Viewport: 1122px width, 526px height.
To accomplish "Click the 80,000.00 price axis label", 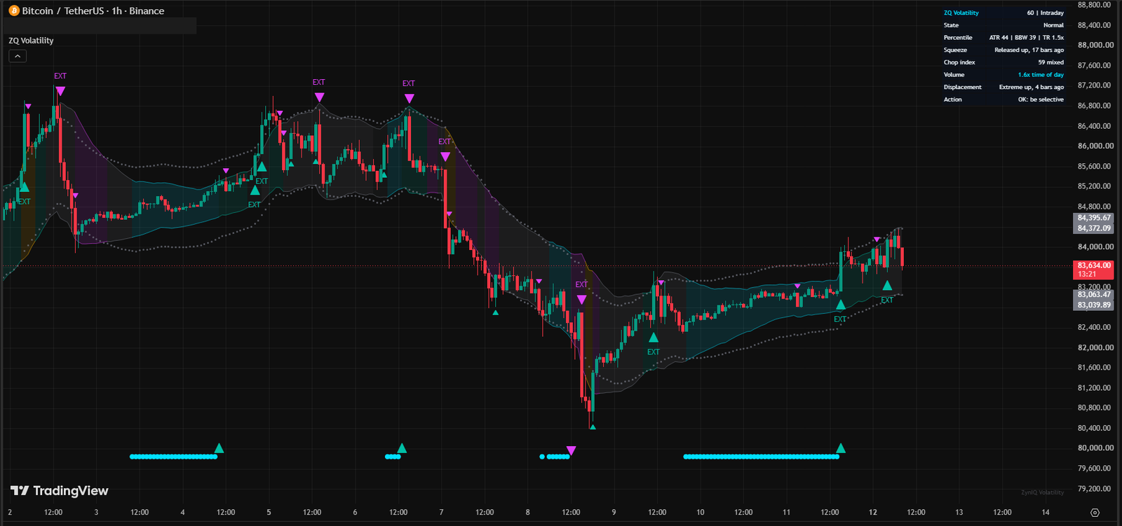I will [x=1094, y=448].
